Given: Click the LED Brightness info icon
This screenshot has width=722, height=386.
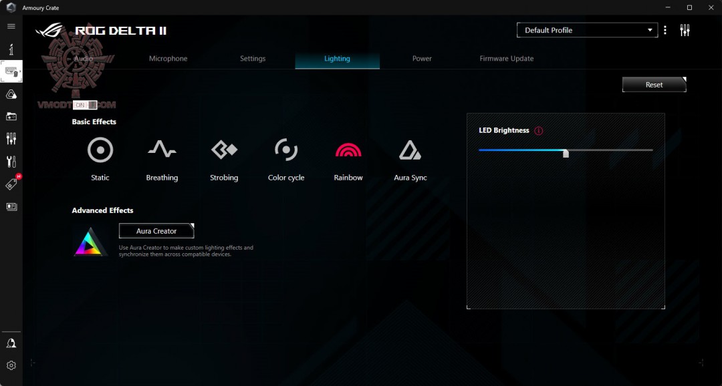Looking at the screenshot, I should tap(538, 131).
